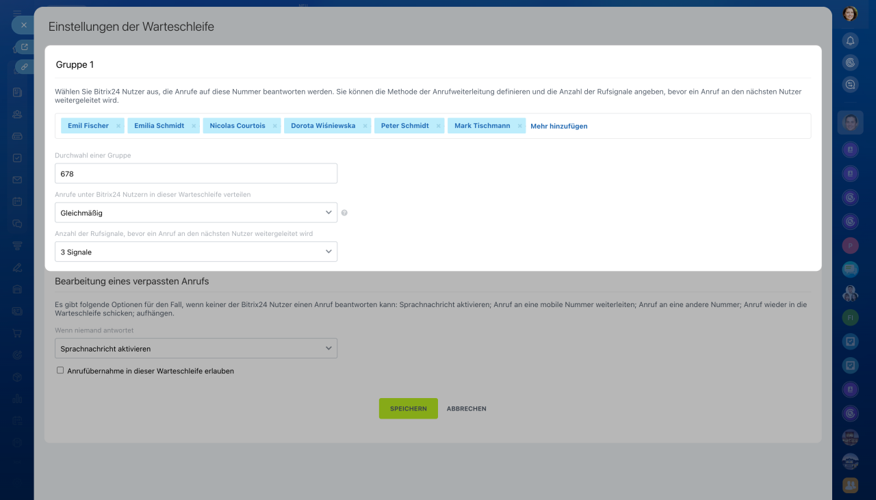Remove Nicolas Courtois from the group
Screen dimensions: 876x500
tap(275, 126)
